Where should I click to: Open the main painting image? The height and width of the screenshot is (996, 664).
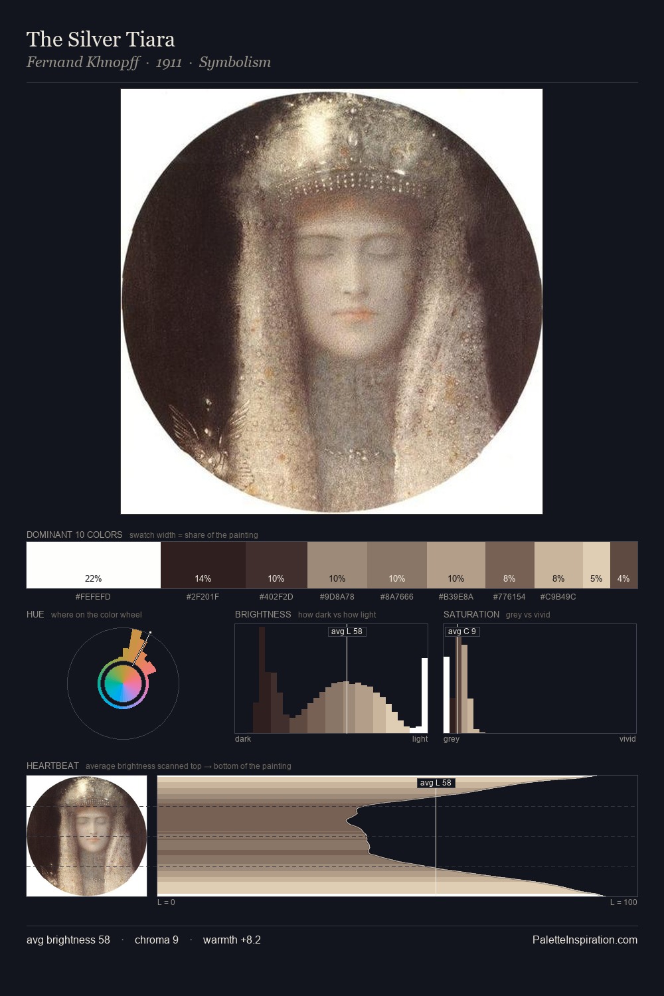331,301
